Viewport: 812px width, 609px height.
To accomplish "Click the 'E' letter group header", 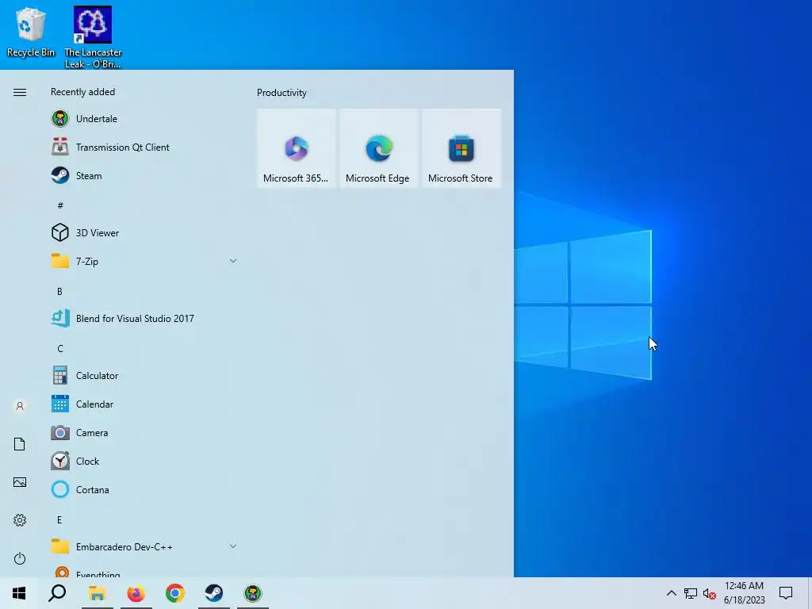I will [x=60, y=520].
